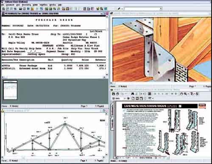Select the Hand tool in PDF toolbar
The height and width of the screenshot is (164, 212).
pyautogui.click(x=181, y=94)
